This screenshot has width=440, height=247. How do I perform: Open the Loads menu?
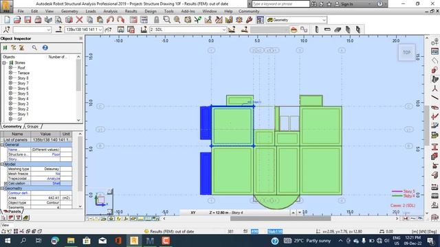[x=90, y=11]
